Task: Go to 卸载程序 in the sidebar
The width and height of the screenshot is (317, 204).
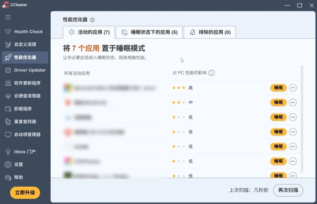Action: (x=25, y=109)
